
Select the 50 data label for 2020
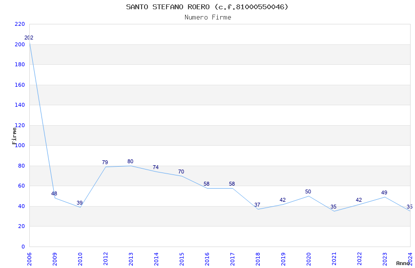click(308, 191)
